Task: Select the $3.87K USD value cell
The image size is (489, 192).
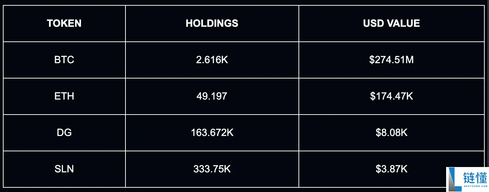Action: [x=391, y=169]
